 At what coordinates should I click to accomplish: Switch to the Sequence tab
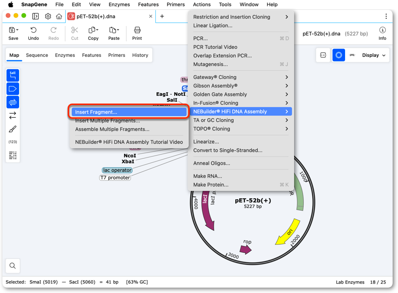coord(37,55)
